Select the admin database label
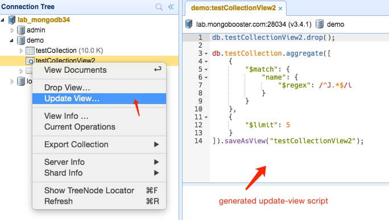 coord(36,30)
